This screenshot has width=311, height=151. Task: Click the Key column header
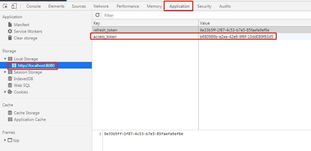(x=145, y=23)
